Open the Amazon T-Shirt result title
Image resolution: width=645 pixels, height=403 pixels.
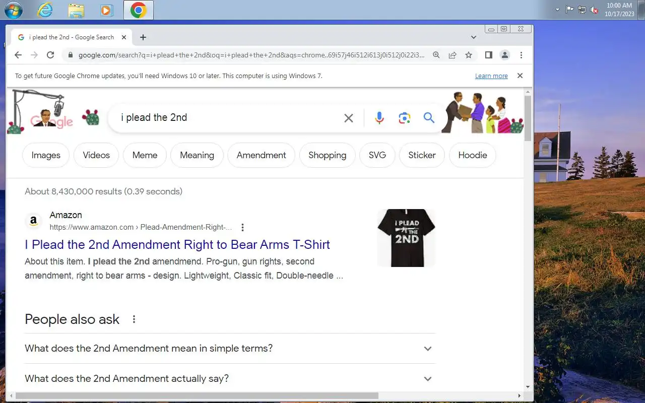tap(177, 245)
